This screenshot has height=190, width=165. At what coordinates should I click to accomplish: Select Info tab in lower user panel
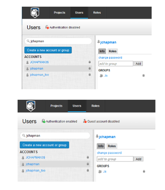pyautogui.click(x=101, y=146)
